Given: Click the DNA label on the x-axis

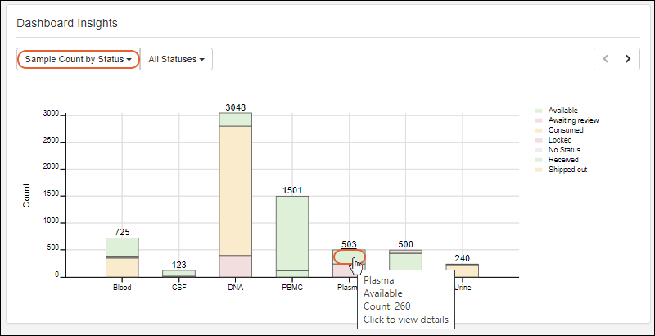Looking at the screenshot, I should click(235, 288).
